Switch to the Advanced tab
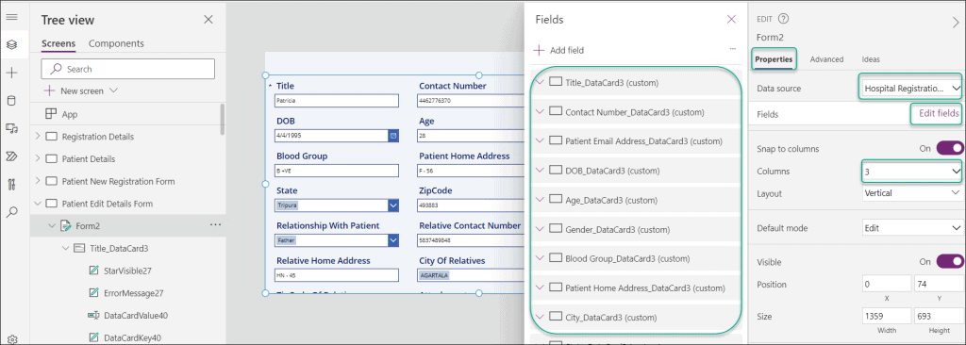 (826, 59)
